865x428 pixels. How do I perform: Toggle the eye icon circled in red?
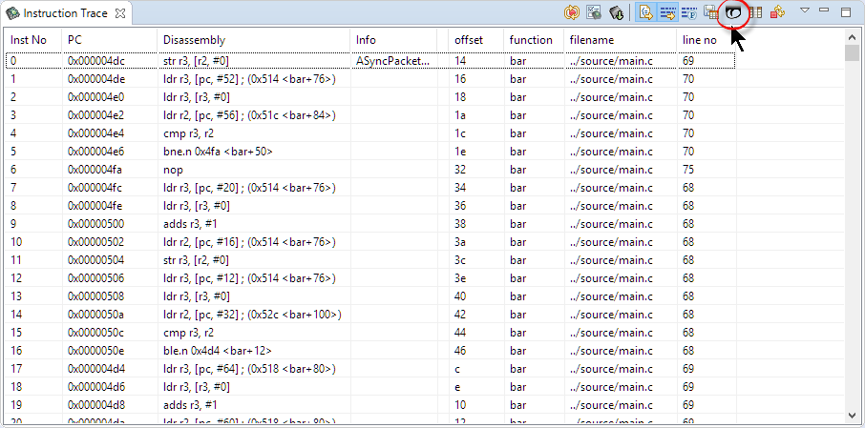tap(733, 12)
